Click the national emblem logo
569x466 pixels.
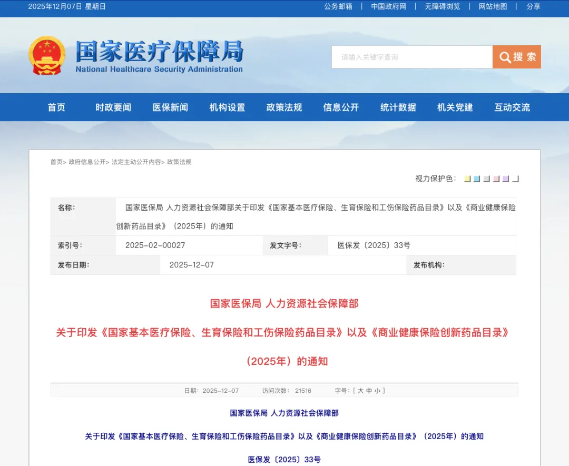tap(47, 56)
